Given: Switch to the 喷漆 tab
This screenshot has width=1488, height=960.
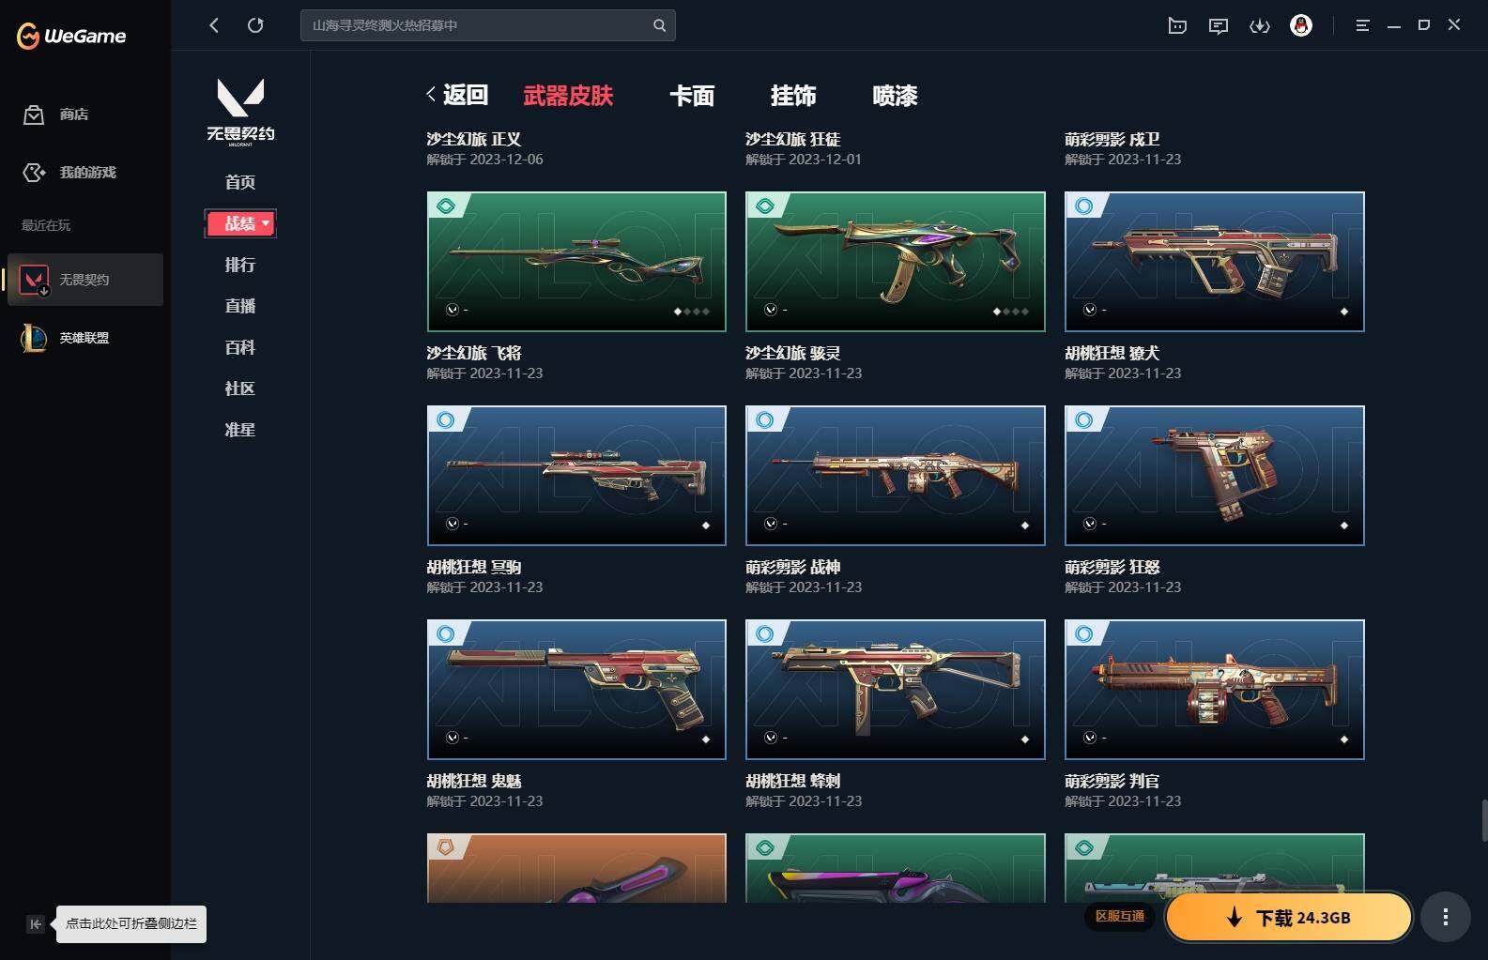Looking at the screenshot, I should (x=895, y=96).
